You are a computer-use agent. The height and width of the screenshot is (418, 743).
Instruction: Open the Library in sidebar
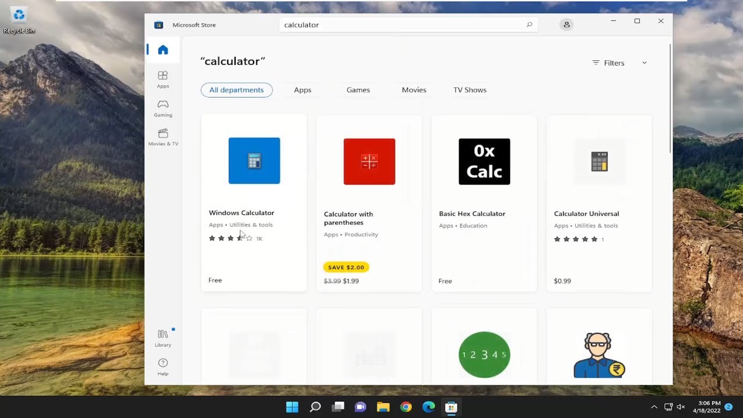[163, 338]
